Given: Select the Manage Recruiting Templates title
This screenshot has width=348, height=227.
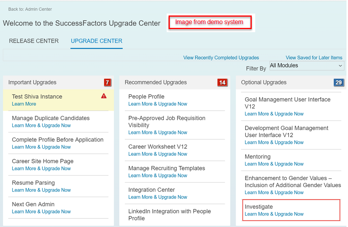Looking at the screenshot, I should pyautogui.click(x=167, y=168).
